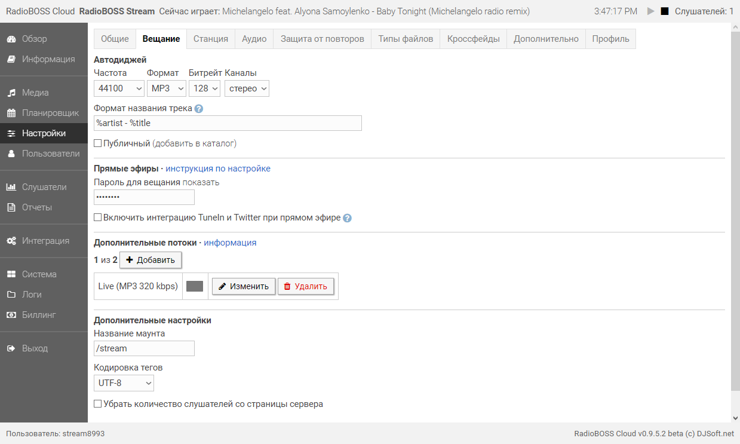Click the track title format input field

tap(228, 123)
